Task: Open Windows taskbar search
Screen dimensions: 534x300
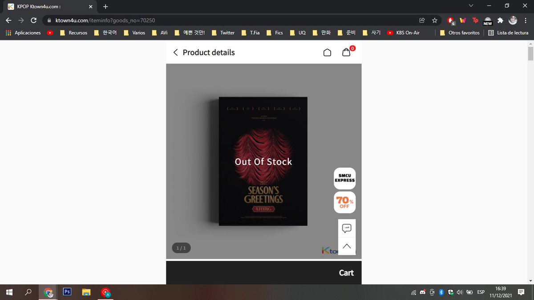Action: coord(28,292)
